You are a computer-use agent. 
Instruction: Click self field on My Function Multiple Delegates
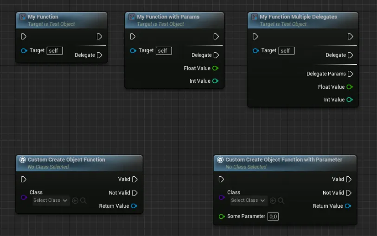[x=287, y=50]
